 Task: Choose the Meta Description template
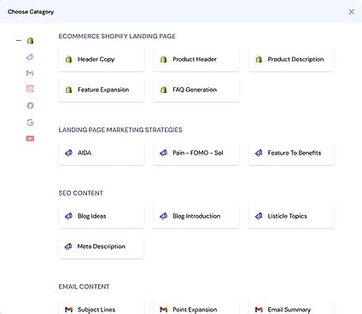[102, 247]
